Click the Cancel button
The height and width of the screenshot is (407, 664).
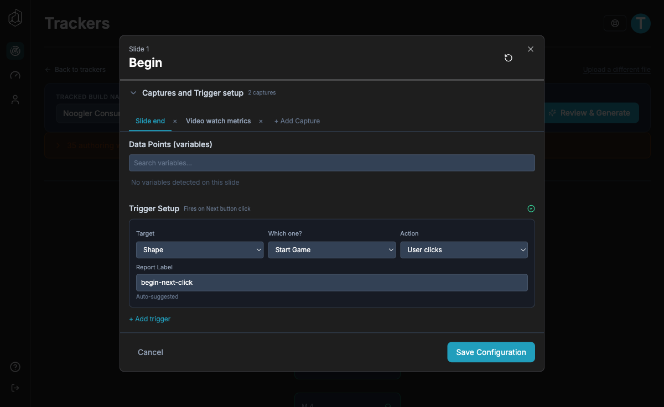(x=151, y=352)
